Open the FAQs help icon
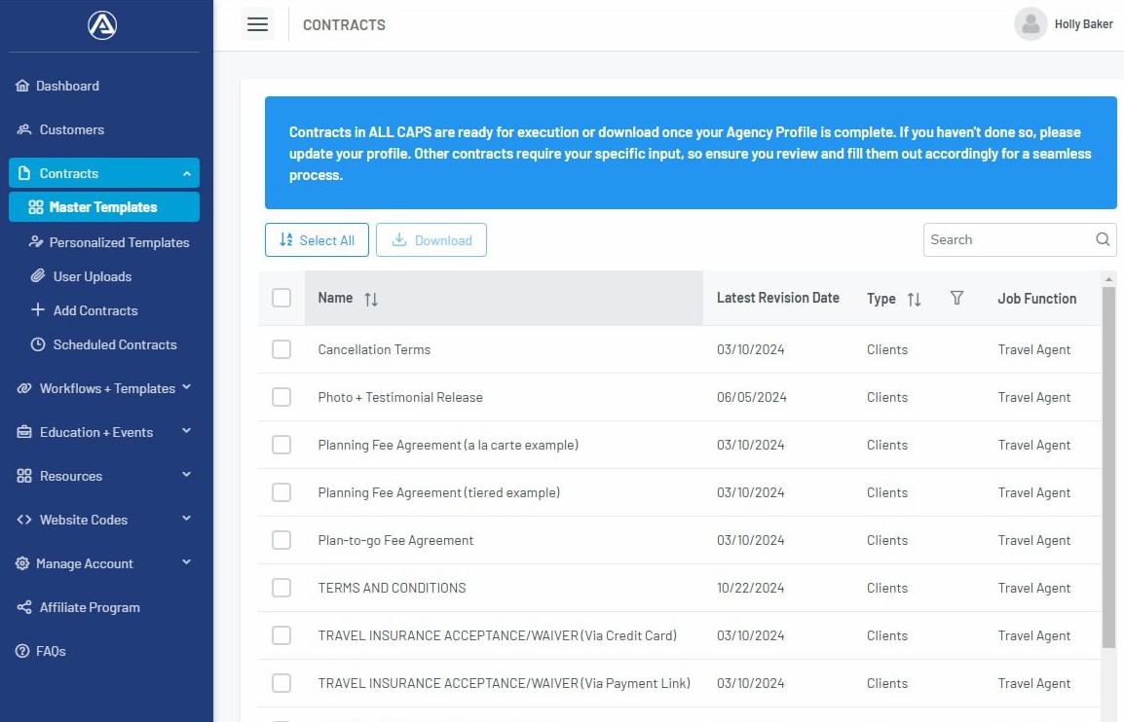Screen dimensions: 1124x722 (x=22, y=651)
